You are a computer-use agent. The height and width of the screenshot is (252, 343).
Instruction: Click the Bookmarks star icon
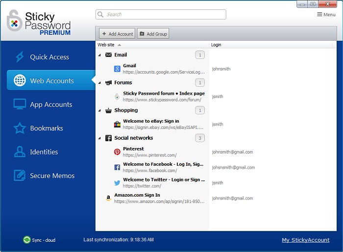click(20, 128)
